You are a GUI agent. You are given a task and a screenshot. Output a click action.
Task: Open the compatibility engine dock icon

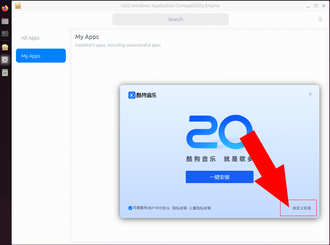coord(5,47)
